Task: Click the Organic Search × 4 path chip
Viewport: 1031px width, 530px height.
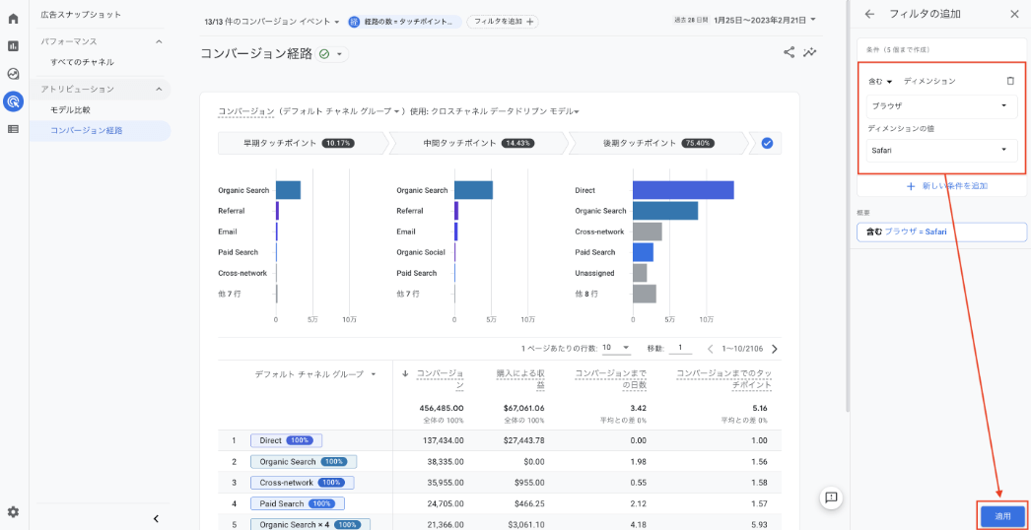Action: tap(310, 525)
